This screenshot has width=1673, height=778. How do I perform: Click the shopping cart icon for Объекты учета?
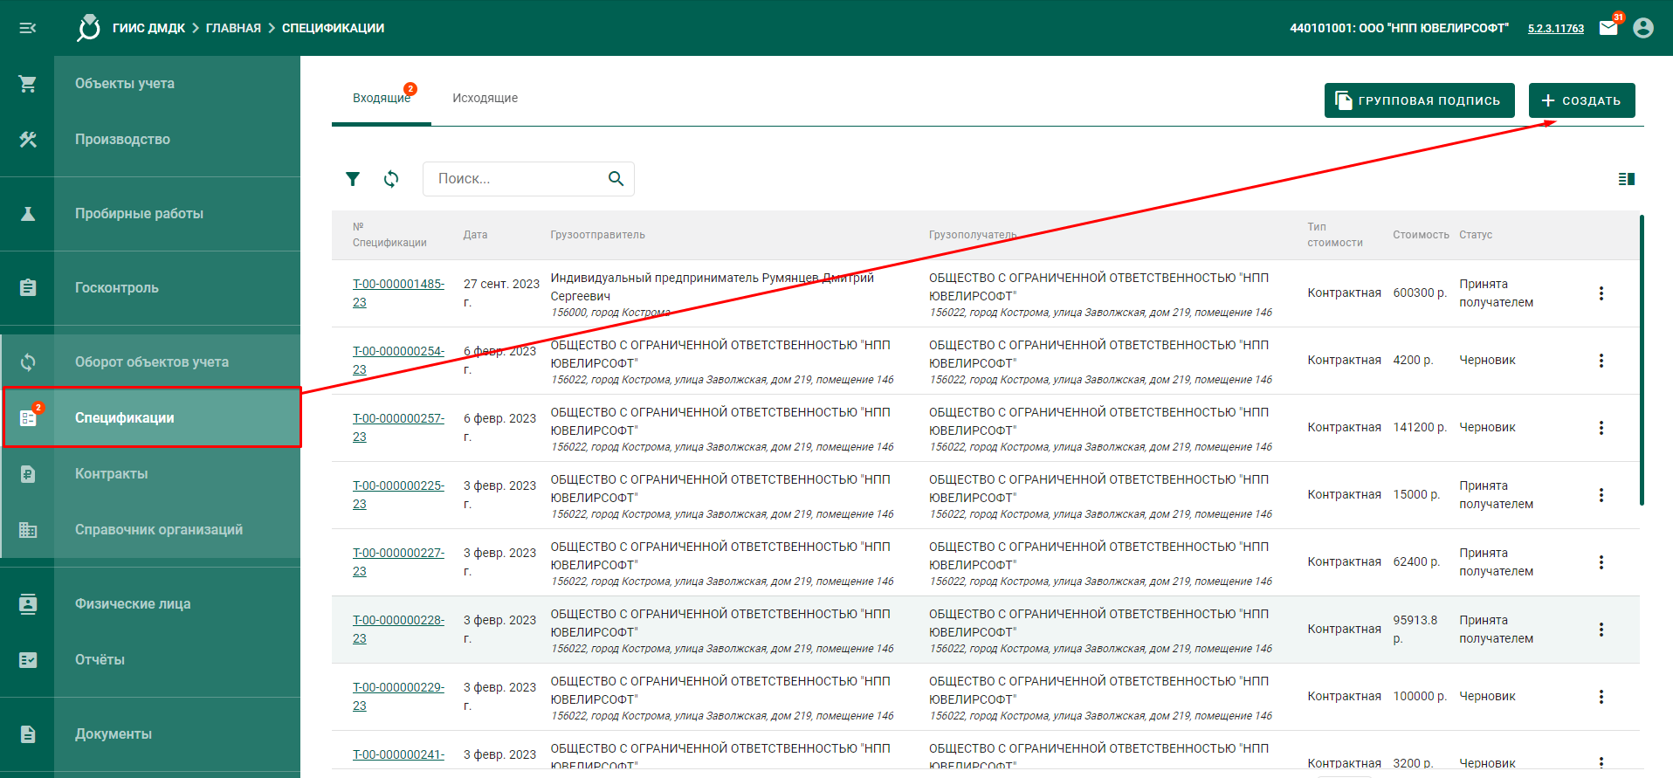click(28, 84)
